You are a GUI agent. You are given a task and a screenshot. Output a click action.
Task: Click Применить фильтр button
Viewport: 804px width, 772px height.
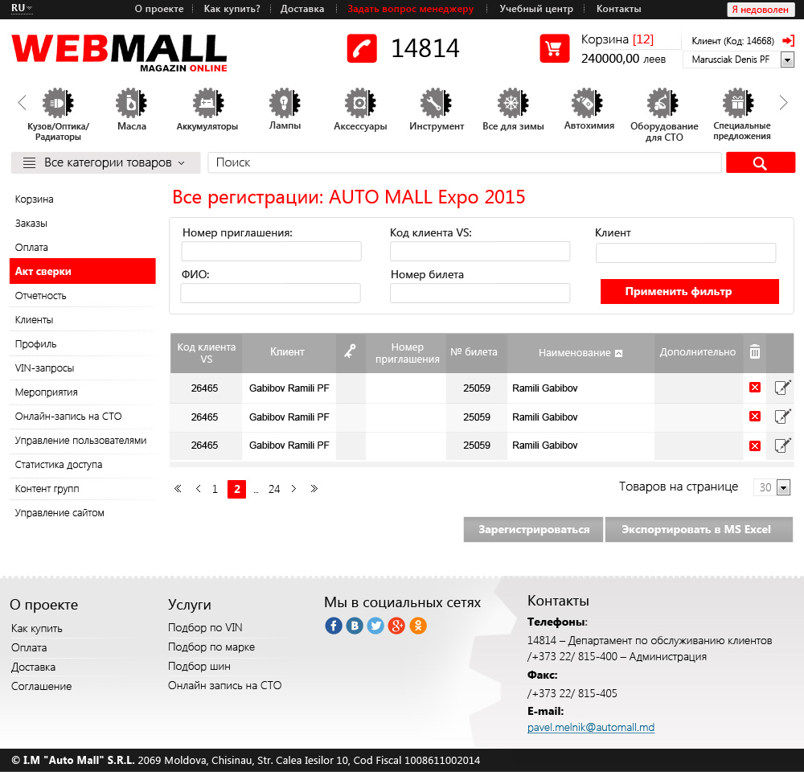(690, 291)
